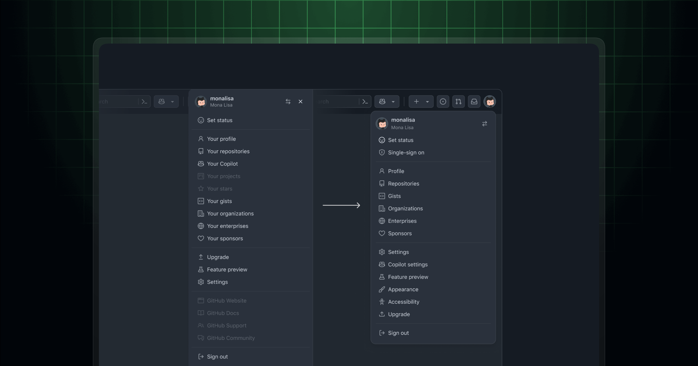Close the left user panel with X
698x366 pixels.
pos(300,102)
